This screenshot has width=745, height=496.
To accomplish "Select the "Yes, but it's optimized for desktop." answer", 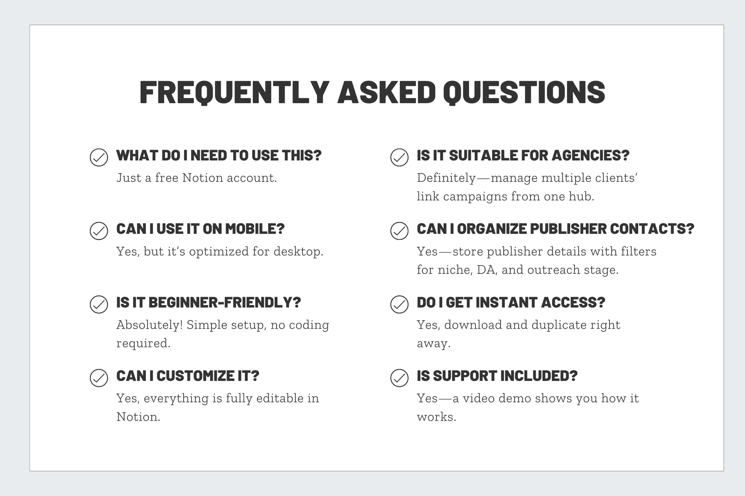I will pos(219,251).
